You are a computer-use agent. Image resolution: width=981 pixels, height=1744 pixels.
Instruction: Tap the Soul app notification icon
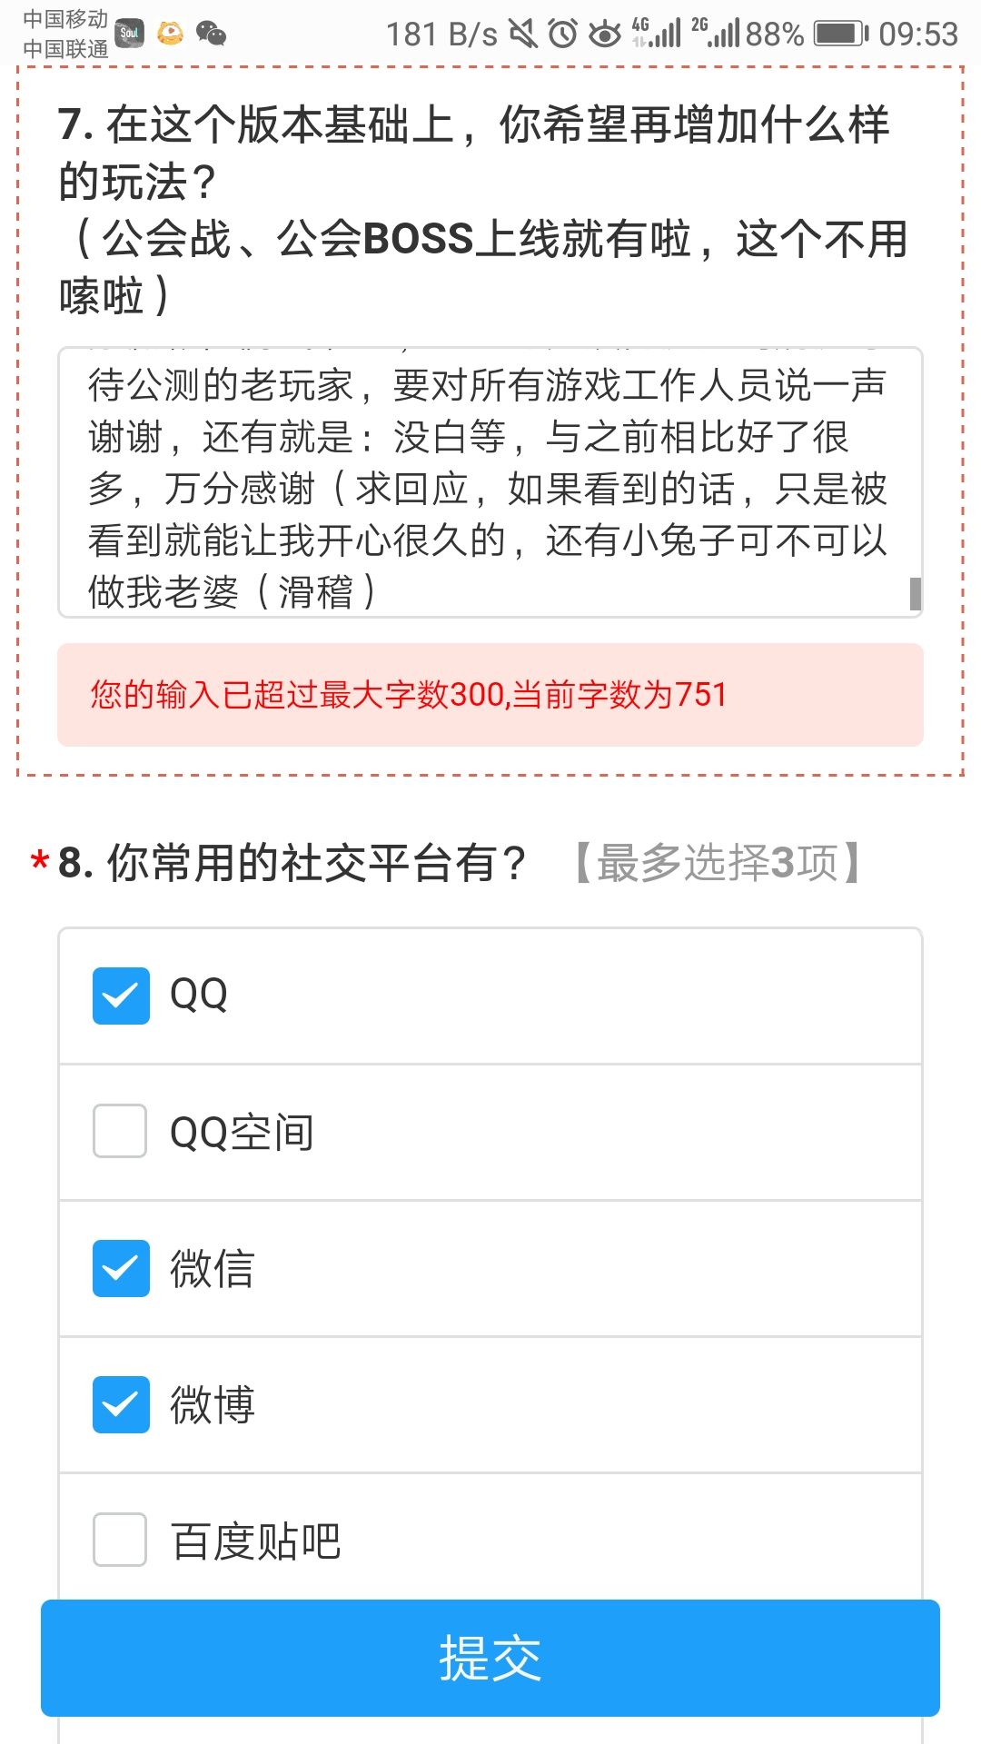130,34
